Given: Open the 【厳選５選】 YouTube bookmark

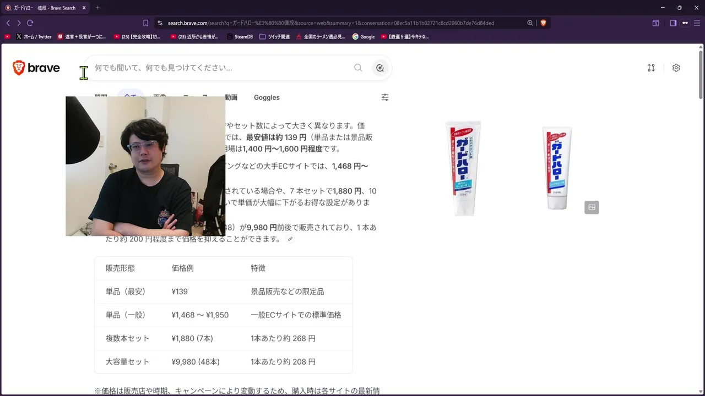Looking at the screenshot, I should tap(405, 37).
